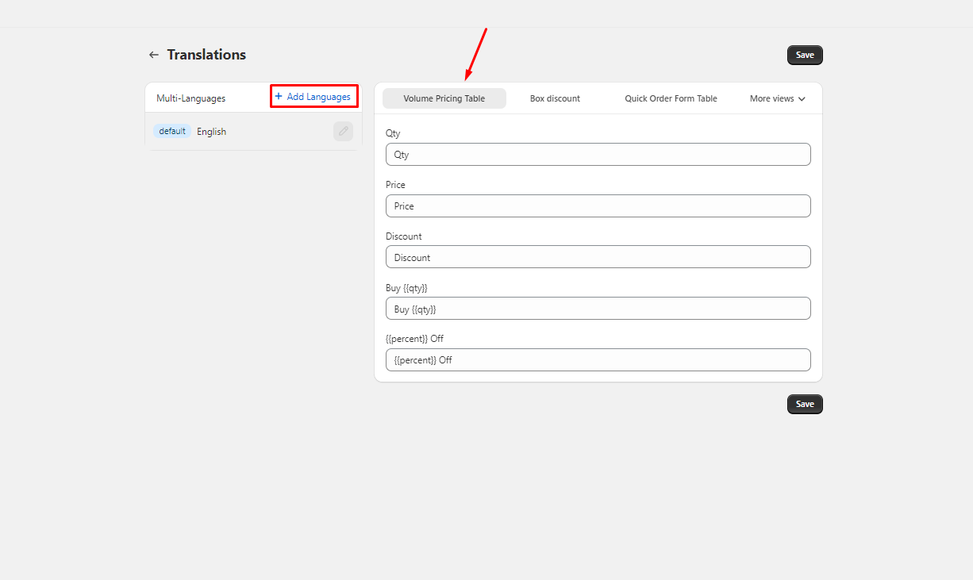Expand the More views dropdown
This screenshot has height=580, width=973.
(777, 98)
